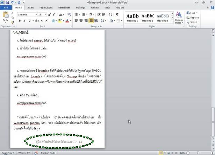Click the Grow Font icon
The height and width of the screenshot is (155, 215).
[x=49, y=15]
